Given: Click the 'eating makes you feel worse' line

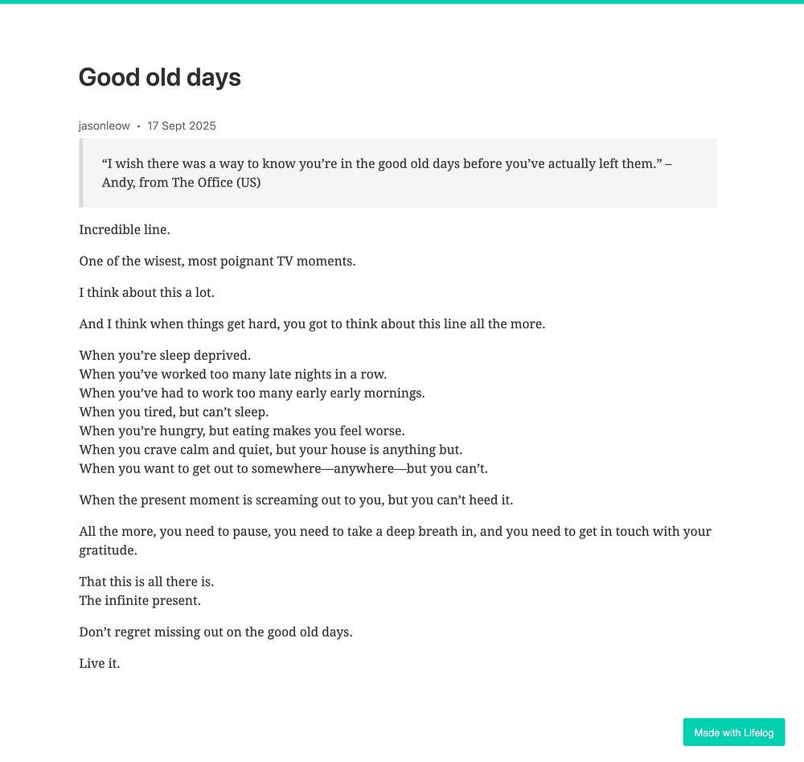Looking at the screenshot, I should (242, 431).
